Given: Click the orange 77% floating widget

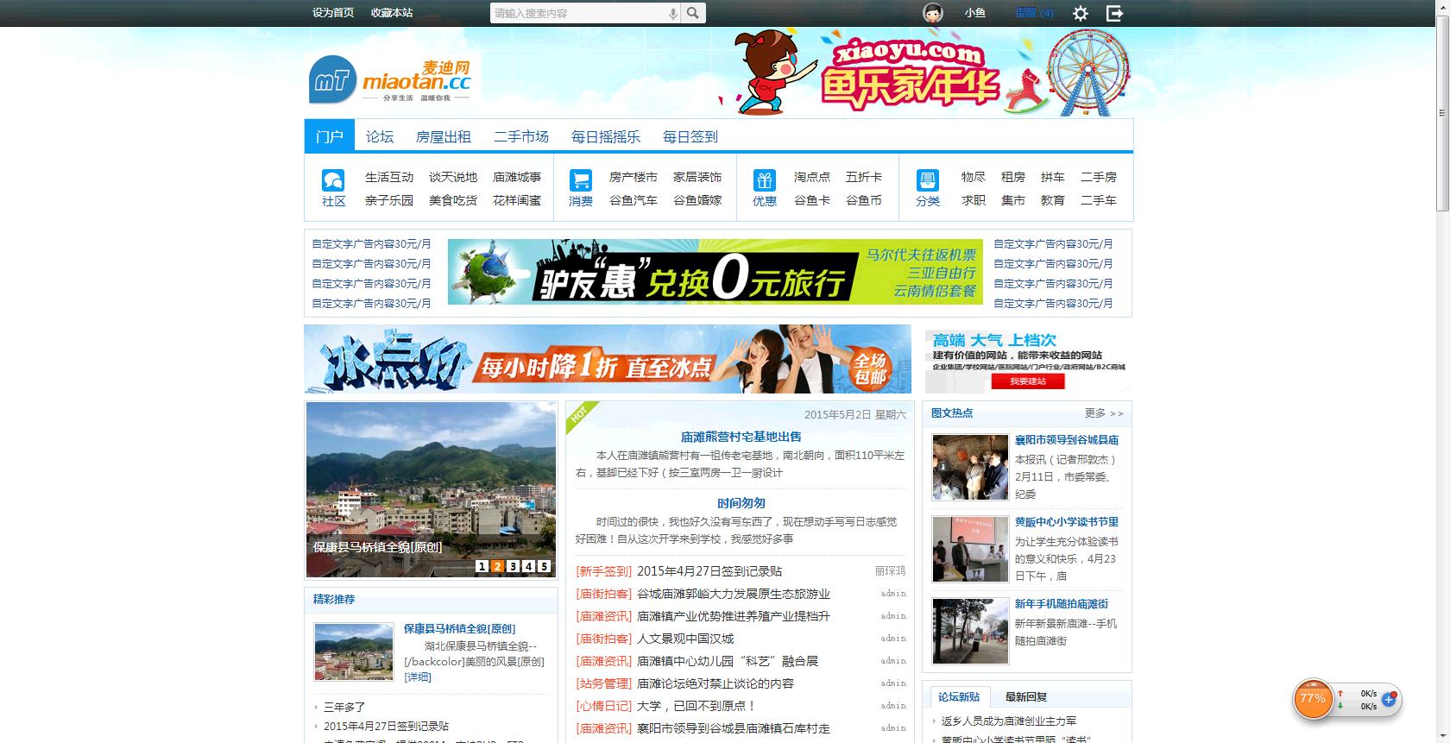Looking at the screenshot, I should pyautogui.click(x=1313, y=699).
